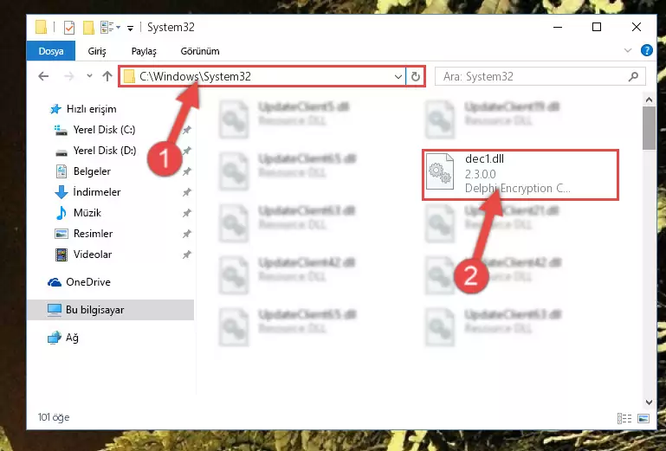Switch to the Görünüm ribbon tab

[200, 51]
